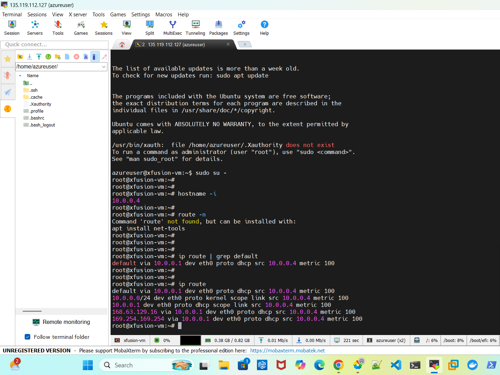500x375 pixels.
Task: Click the red delete icon in SFTP toolbar
Action: pyautogui.click(x=76, y=57)
